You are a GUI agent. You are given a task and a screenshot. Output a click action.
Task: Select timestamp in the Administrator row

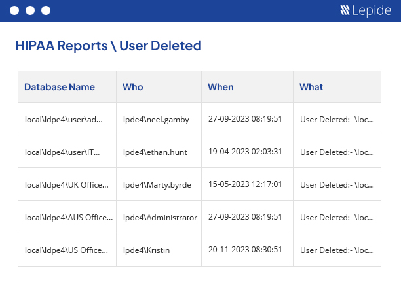245,217
